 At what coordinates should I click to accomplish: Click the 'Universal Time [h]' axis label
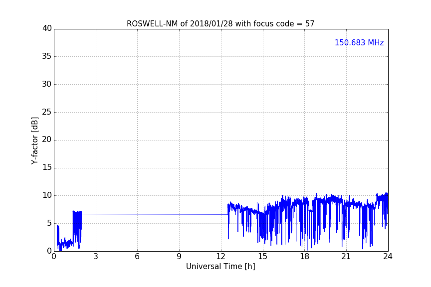tap(220, 266)
